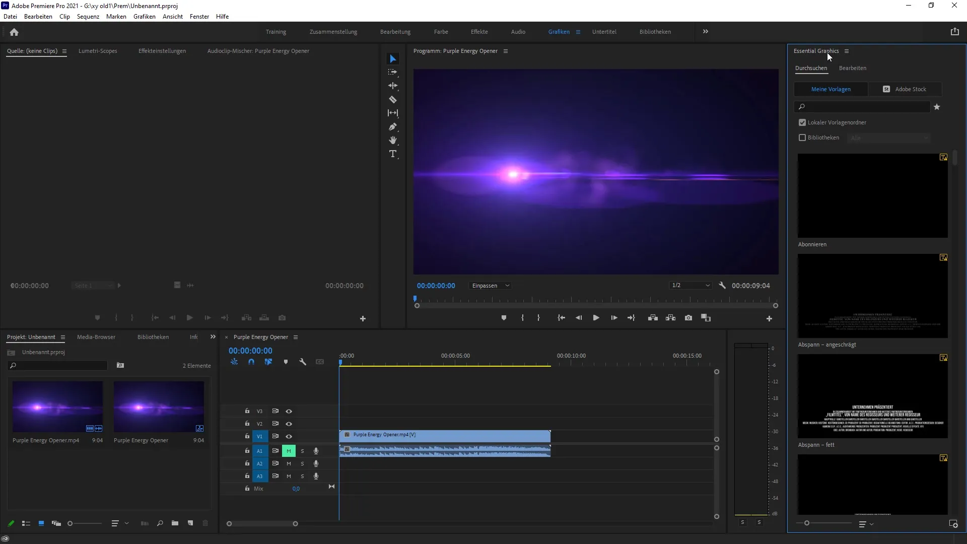Toggle V3 track output eye

289,412
